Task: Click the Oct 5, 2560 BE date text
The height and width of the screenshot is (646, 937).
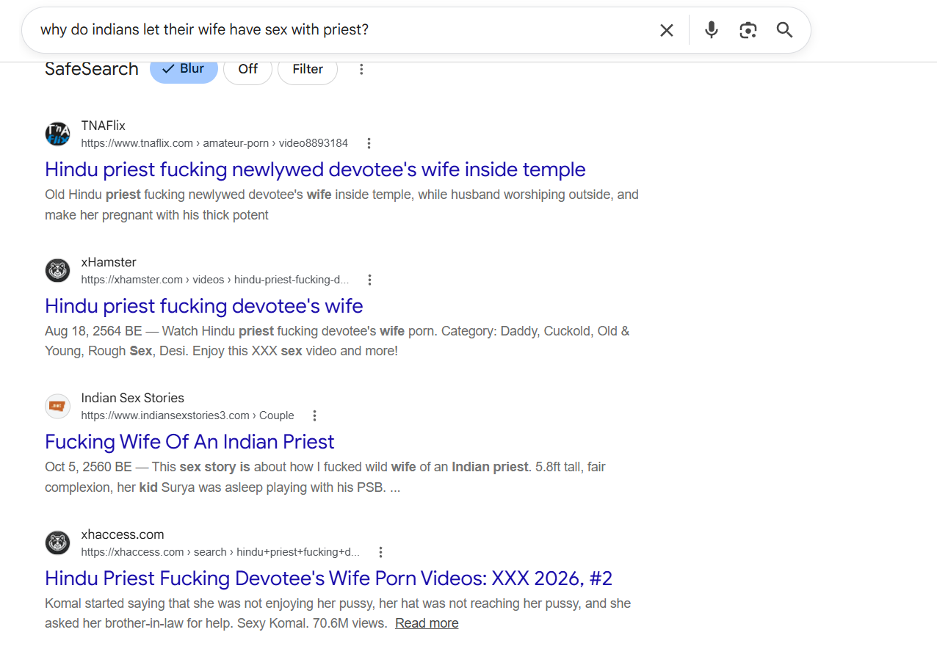Action: coord(88,467)
